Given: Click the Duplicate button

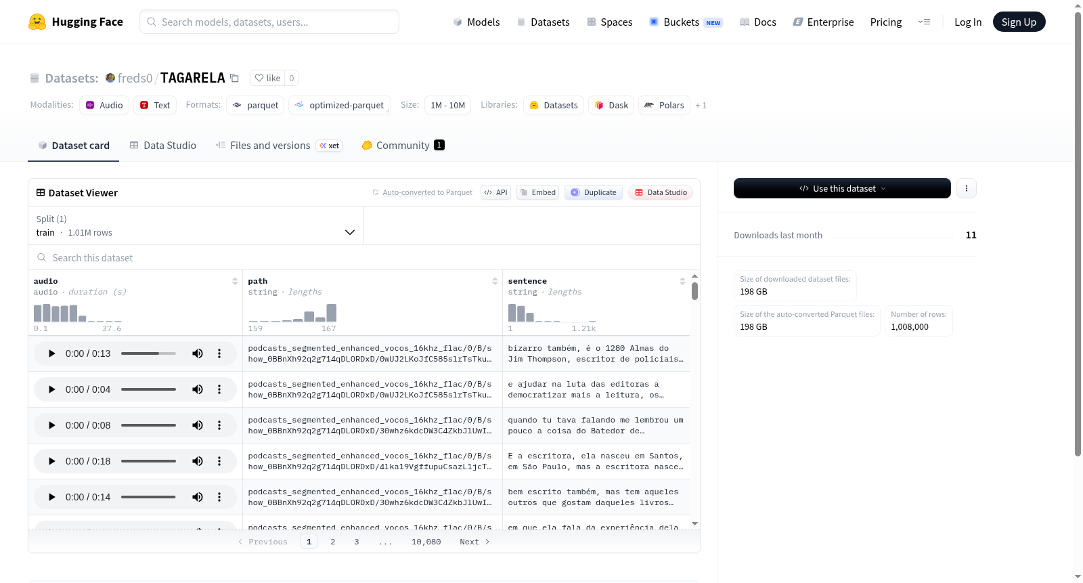Looking at the screenshot, I should click(x=594, y=192).
